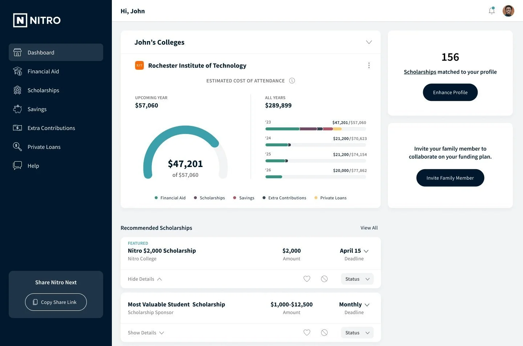Click the Help chat bubble icon
The image size is (523, 346).
17,166
